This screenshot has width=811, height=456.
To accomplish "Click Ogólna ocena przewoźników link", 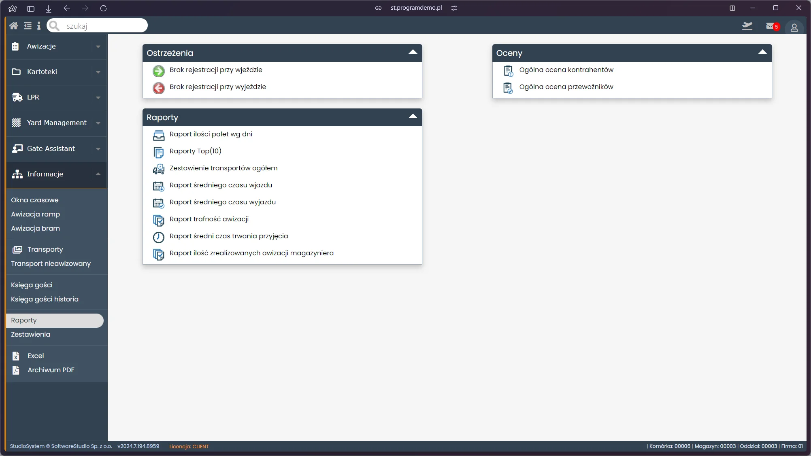I will (x=566, y=86).
